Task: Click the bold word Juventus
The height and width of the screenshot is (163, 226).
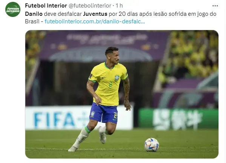Action: coord(95,14)
